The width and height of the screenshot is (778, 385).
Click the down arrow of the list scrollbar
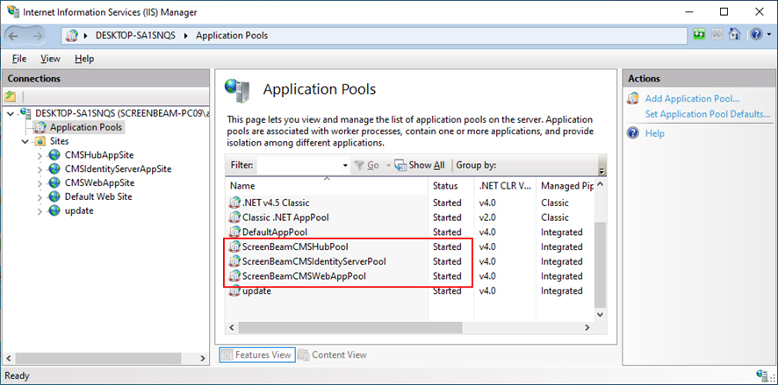point(600,314)
